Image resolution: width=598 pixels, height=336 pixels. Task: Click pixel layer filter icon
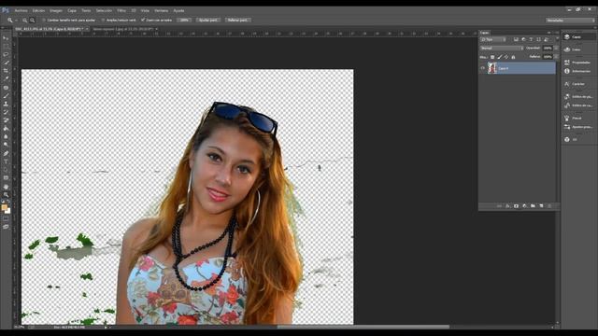pos(516,39)
